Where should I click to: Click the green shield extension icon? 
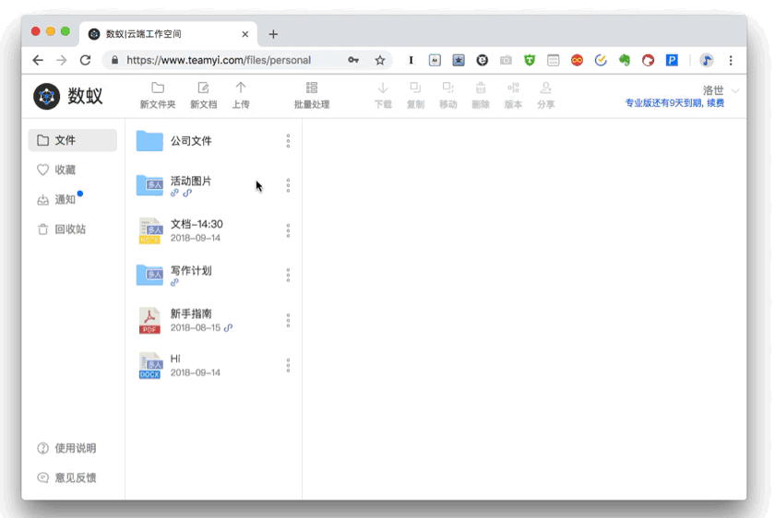point(530,60)
